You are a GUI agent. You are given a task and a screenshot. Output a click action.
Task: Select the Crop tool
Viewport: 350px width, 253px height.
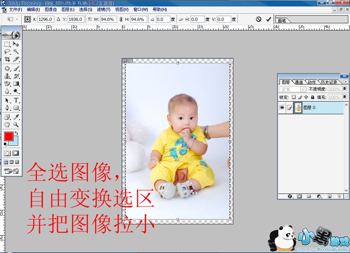click(7, 59)
